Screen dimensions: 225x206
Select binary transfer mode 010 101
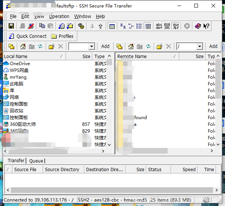point(167,26)
